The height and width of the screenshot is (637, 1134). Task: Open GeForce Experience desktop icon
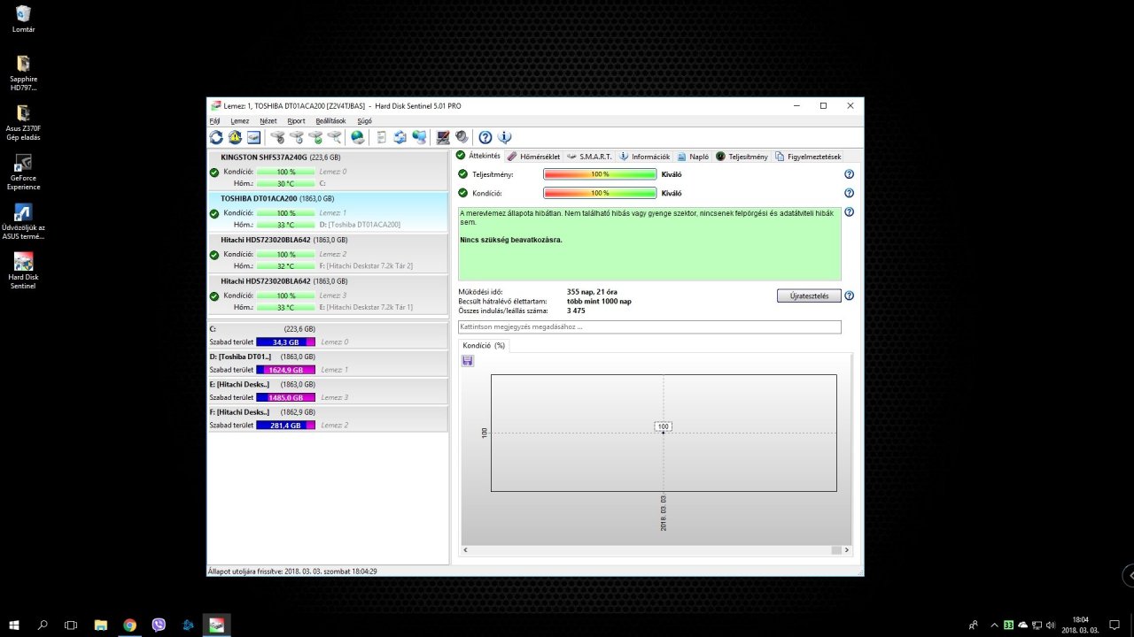click(x=24, y=172)
